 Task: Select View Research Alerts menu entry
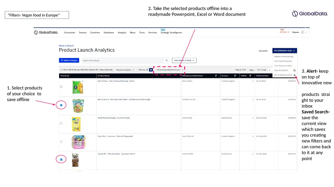coord(283,66)
